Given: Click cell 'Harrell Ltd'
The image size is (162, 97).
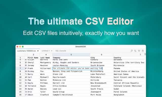Looking at the screenshot, I should pyautogui.click(x=71, y=83).
